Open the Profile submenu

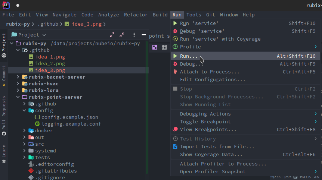(x=245, y=47)
